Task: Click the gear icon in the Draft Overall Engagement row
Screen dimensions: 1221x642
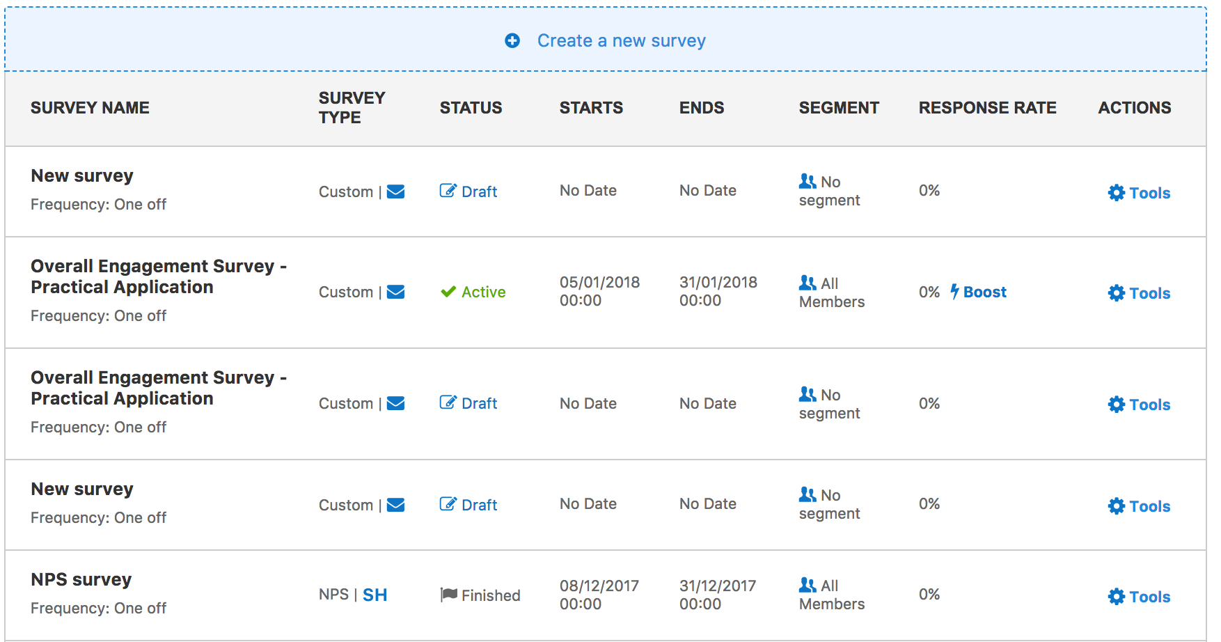Action: (x=1117, y=405)
